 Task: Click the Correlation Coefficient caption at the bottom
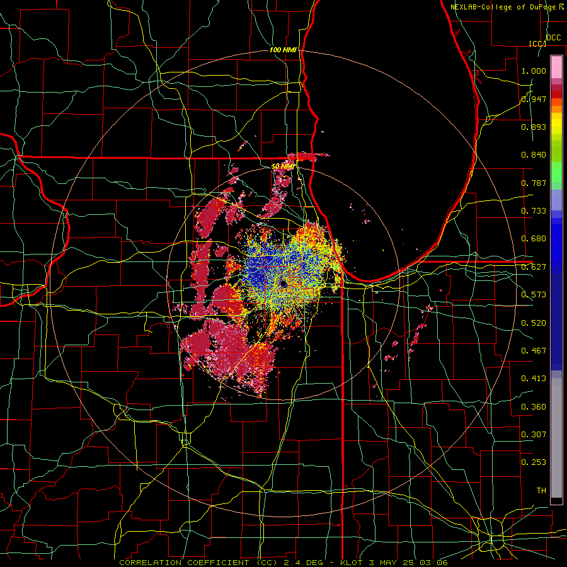(283, 563)
